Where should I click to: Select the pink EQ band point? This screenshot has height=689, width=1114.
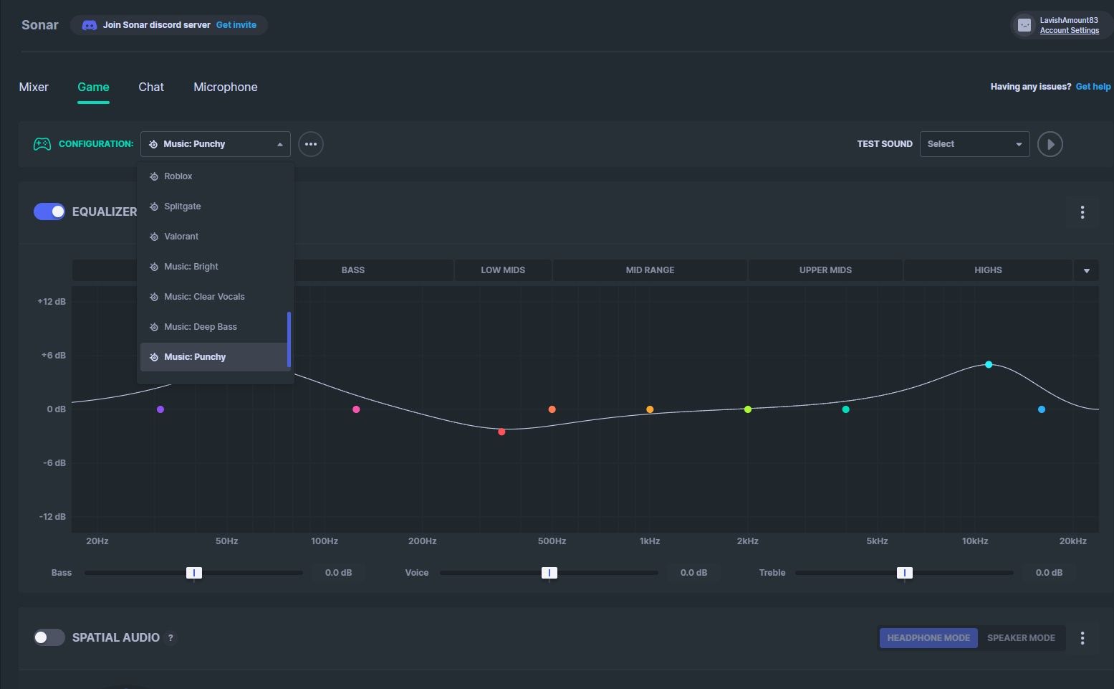pos(356,409)
